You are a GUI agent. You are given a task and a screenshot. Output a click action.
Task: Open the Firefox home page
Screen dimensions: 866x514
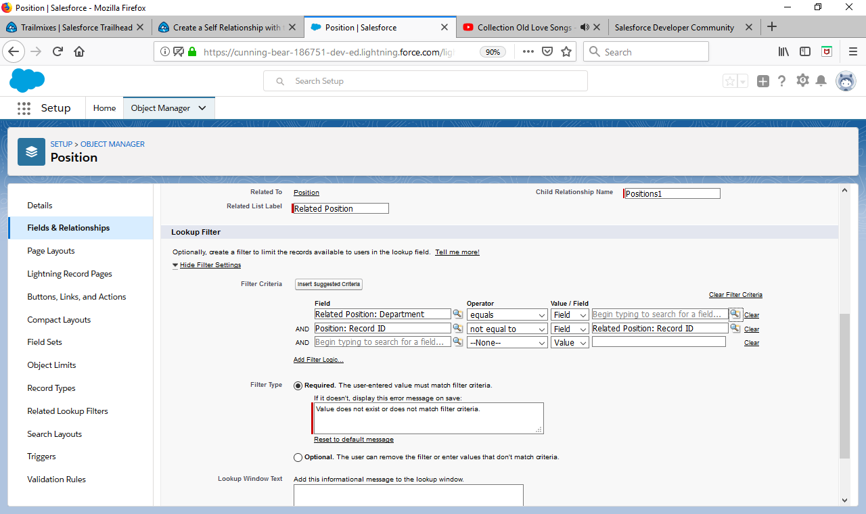79,51
